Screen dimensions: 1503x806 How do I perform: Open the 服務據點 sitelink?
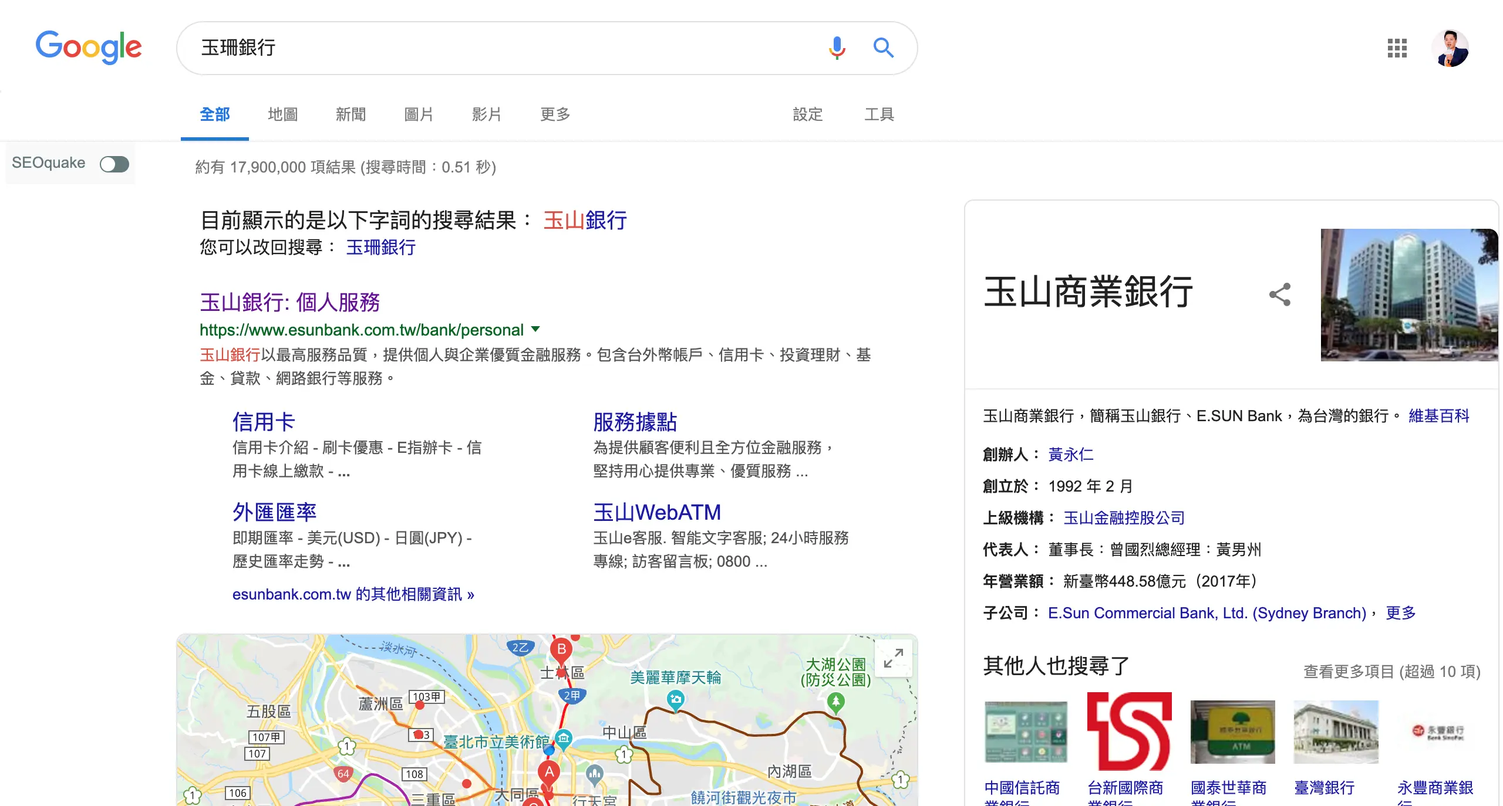pos(635,422)
